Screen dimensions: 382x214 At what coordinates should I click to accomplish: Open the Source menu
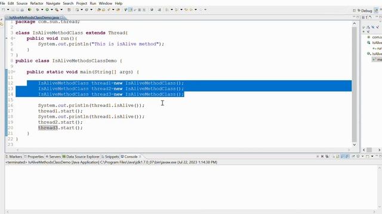[x=22, y=4]
